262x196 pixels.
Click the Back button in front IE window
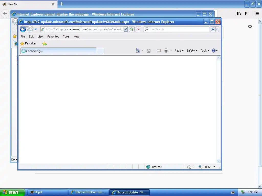click(x=23, y=29)
